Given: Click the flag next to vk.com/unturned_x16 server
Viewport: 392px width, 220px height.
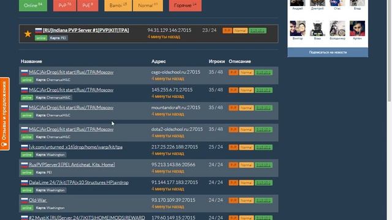Looking at the screenshot, I should (24, 147).
